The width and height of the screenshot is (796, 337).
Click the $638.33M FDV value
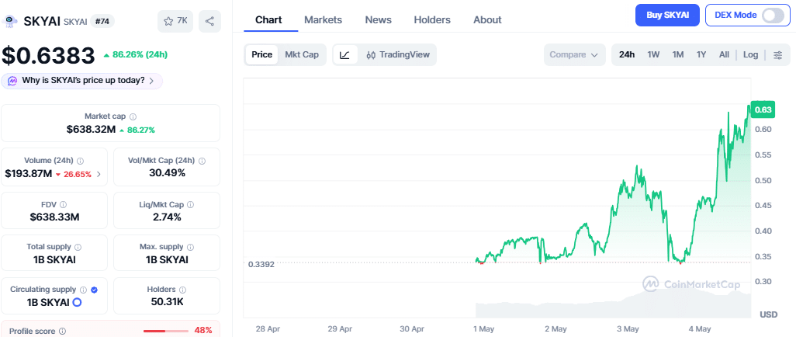coord(54,217)
